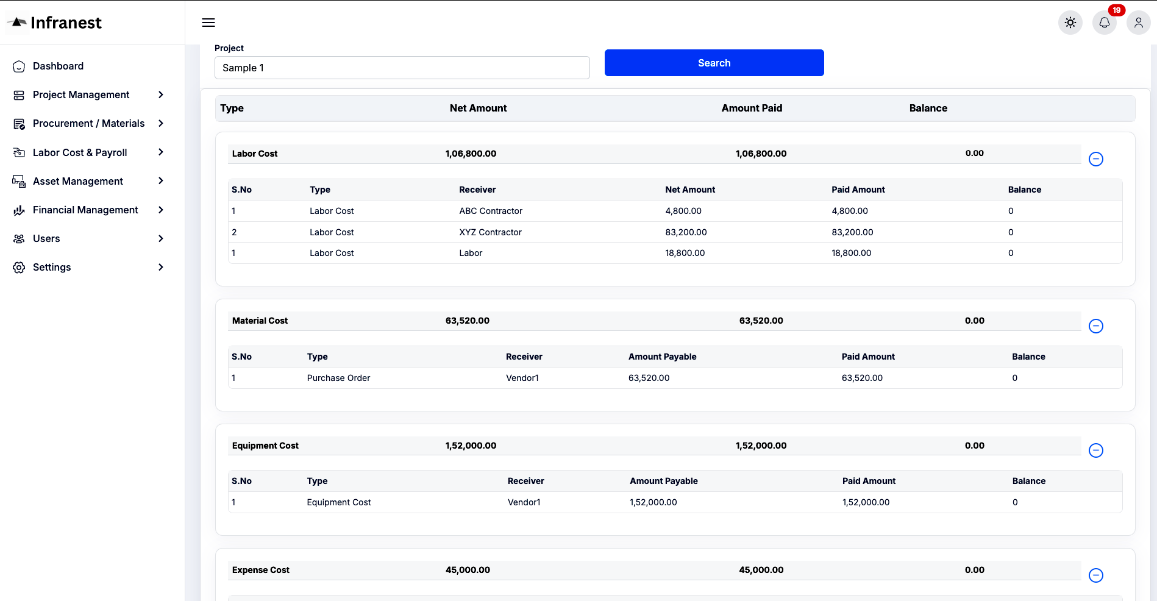
Task: Open the Procurement / Materials menu
Action: 88,123
